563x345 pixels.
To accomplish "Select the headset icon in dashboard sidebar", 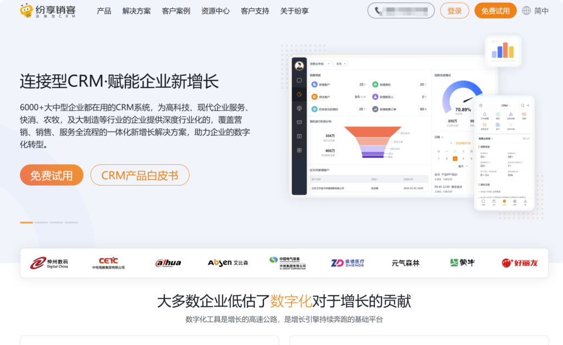I will pos(299,108).
